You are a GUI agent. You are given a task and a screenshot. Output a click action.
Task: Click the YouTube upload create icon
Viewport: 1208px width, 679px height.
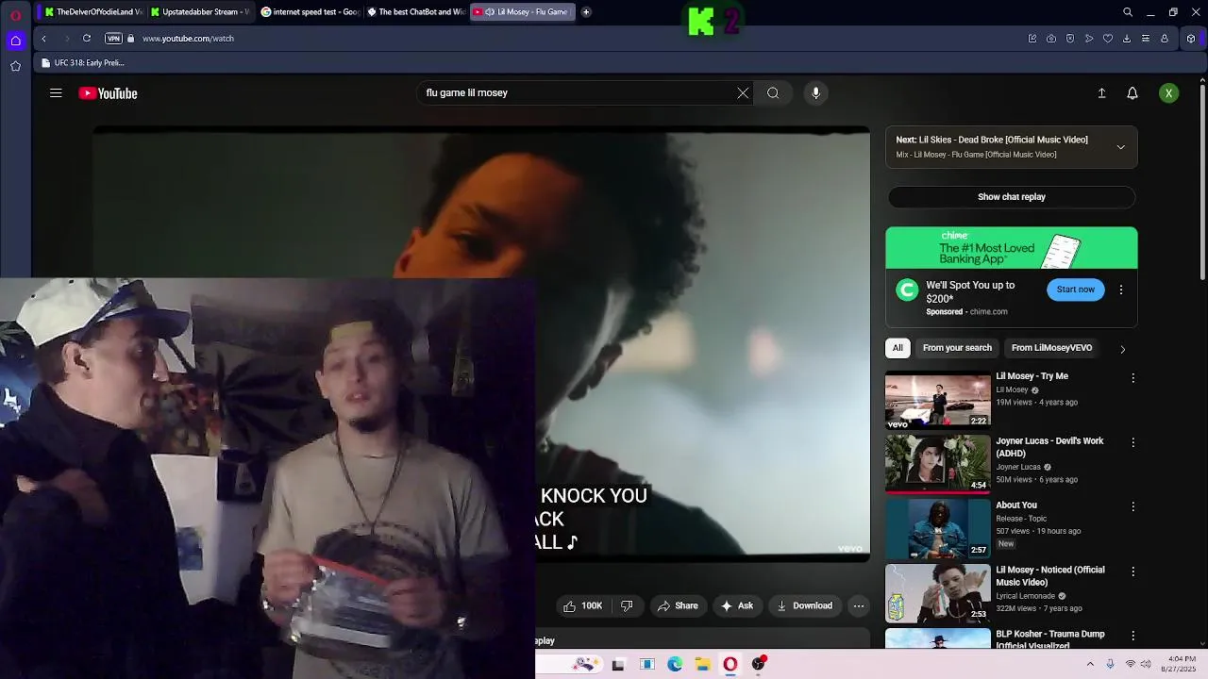click(1101, 93)
